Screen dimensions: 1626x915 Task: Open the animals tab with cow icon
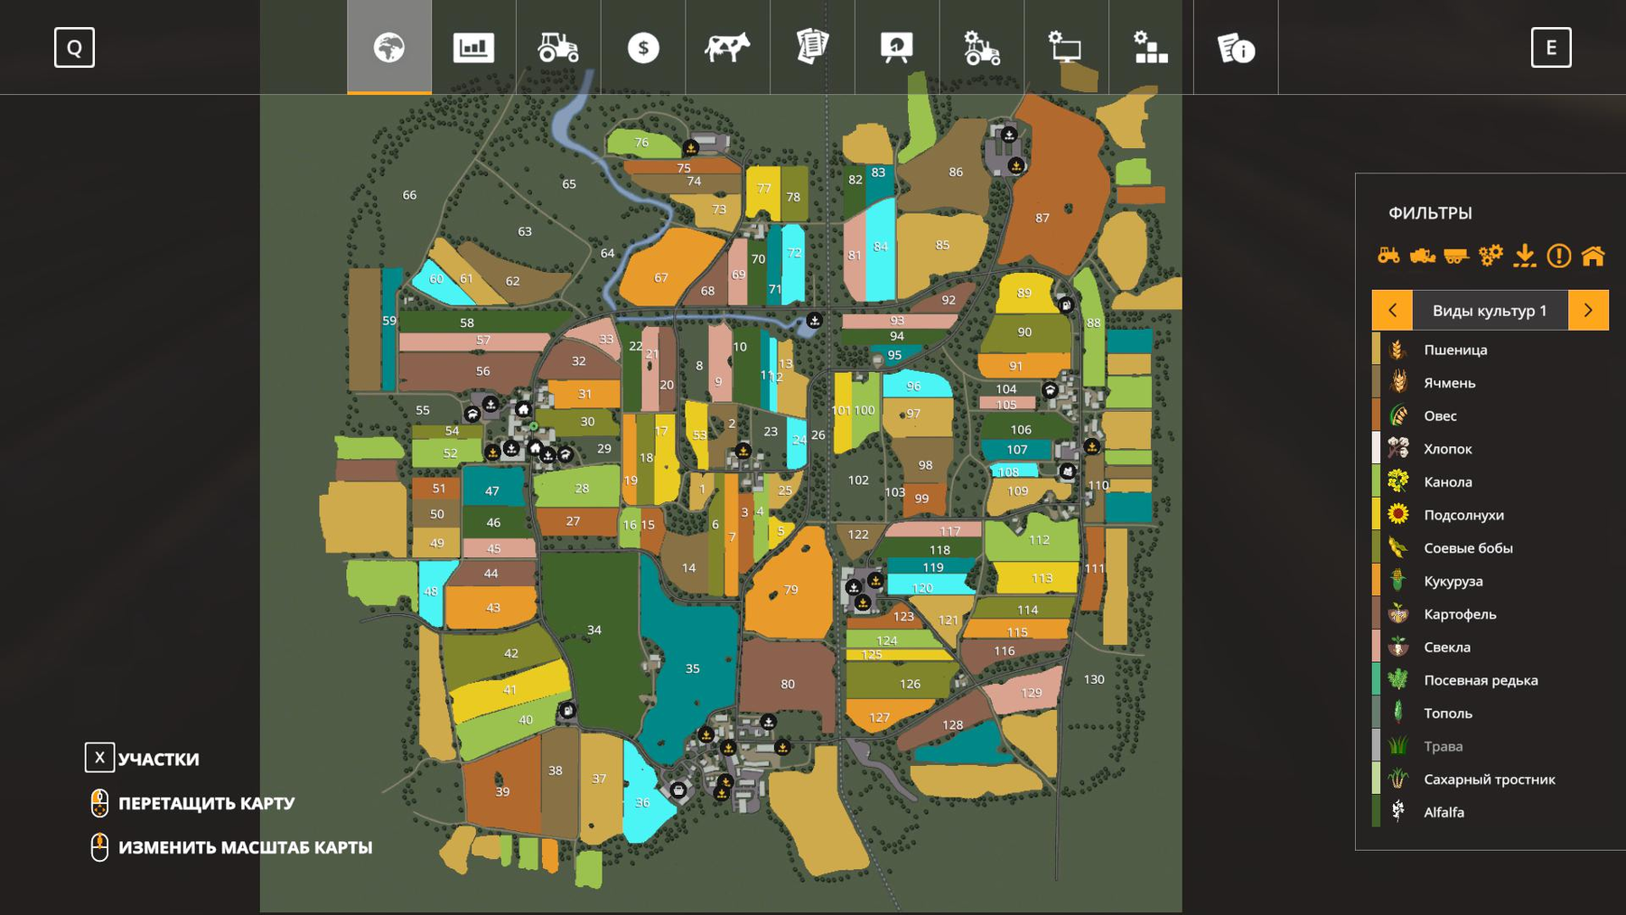point(727,47)
